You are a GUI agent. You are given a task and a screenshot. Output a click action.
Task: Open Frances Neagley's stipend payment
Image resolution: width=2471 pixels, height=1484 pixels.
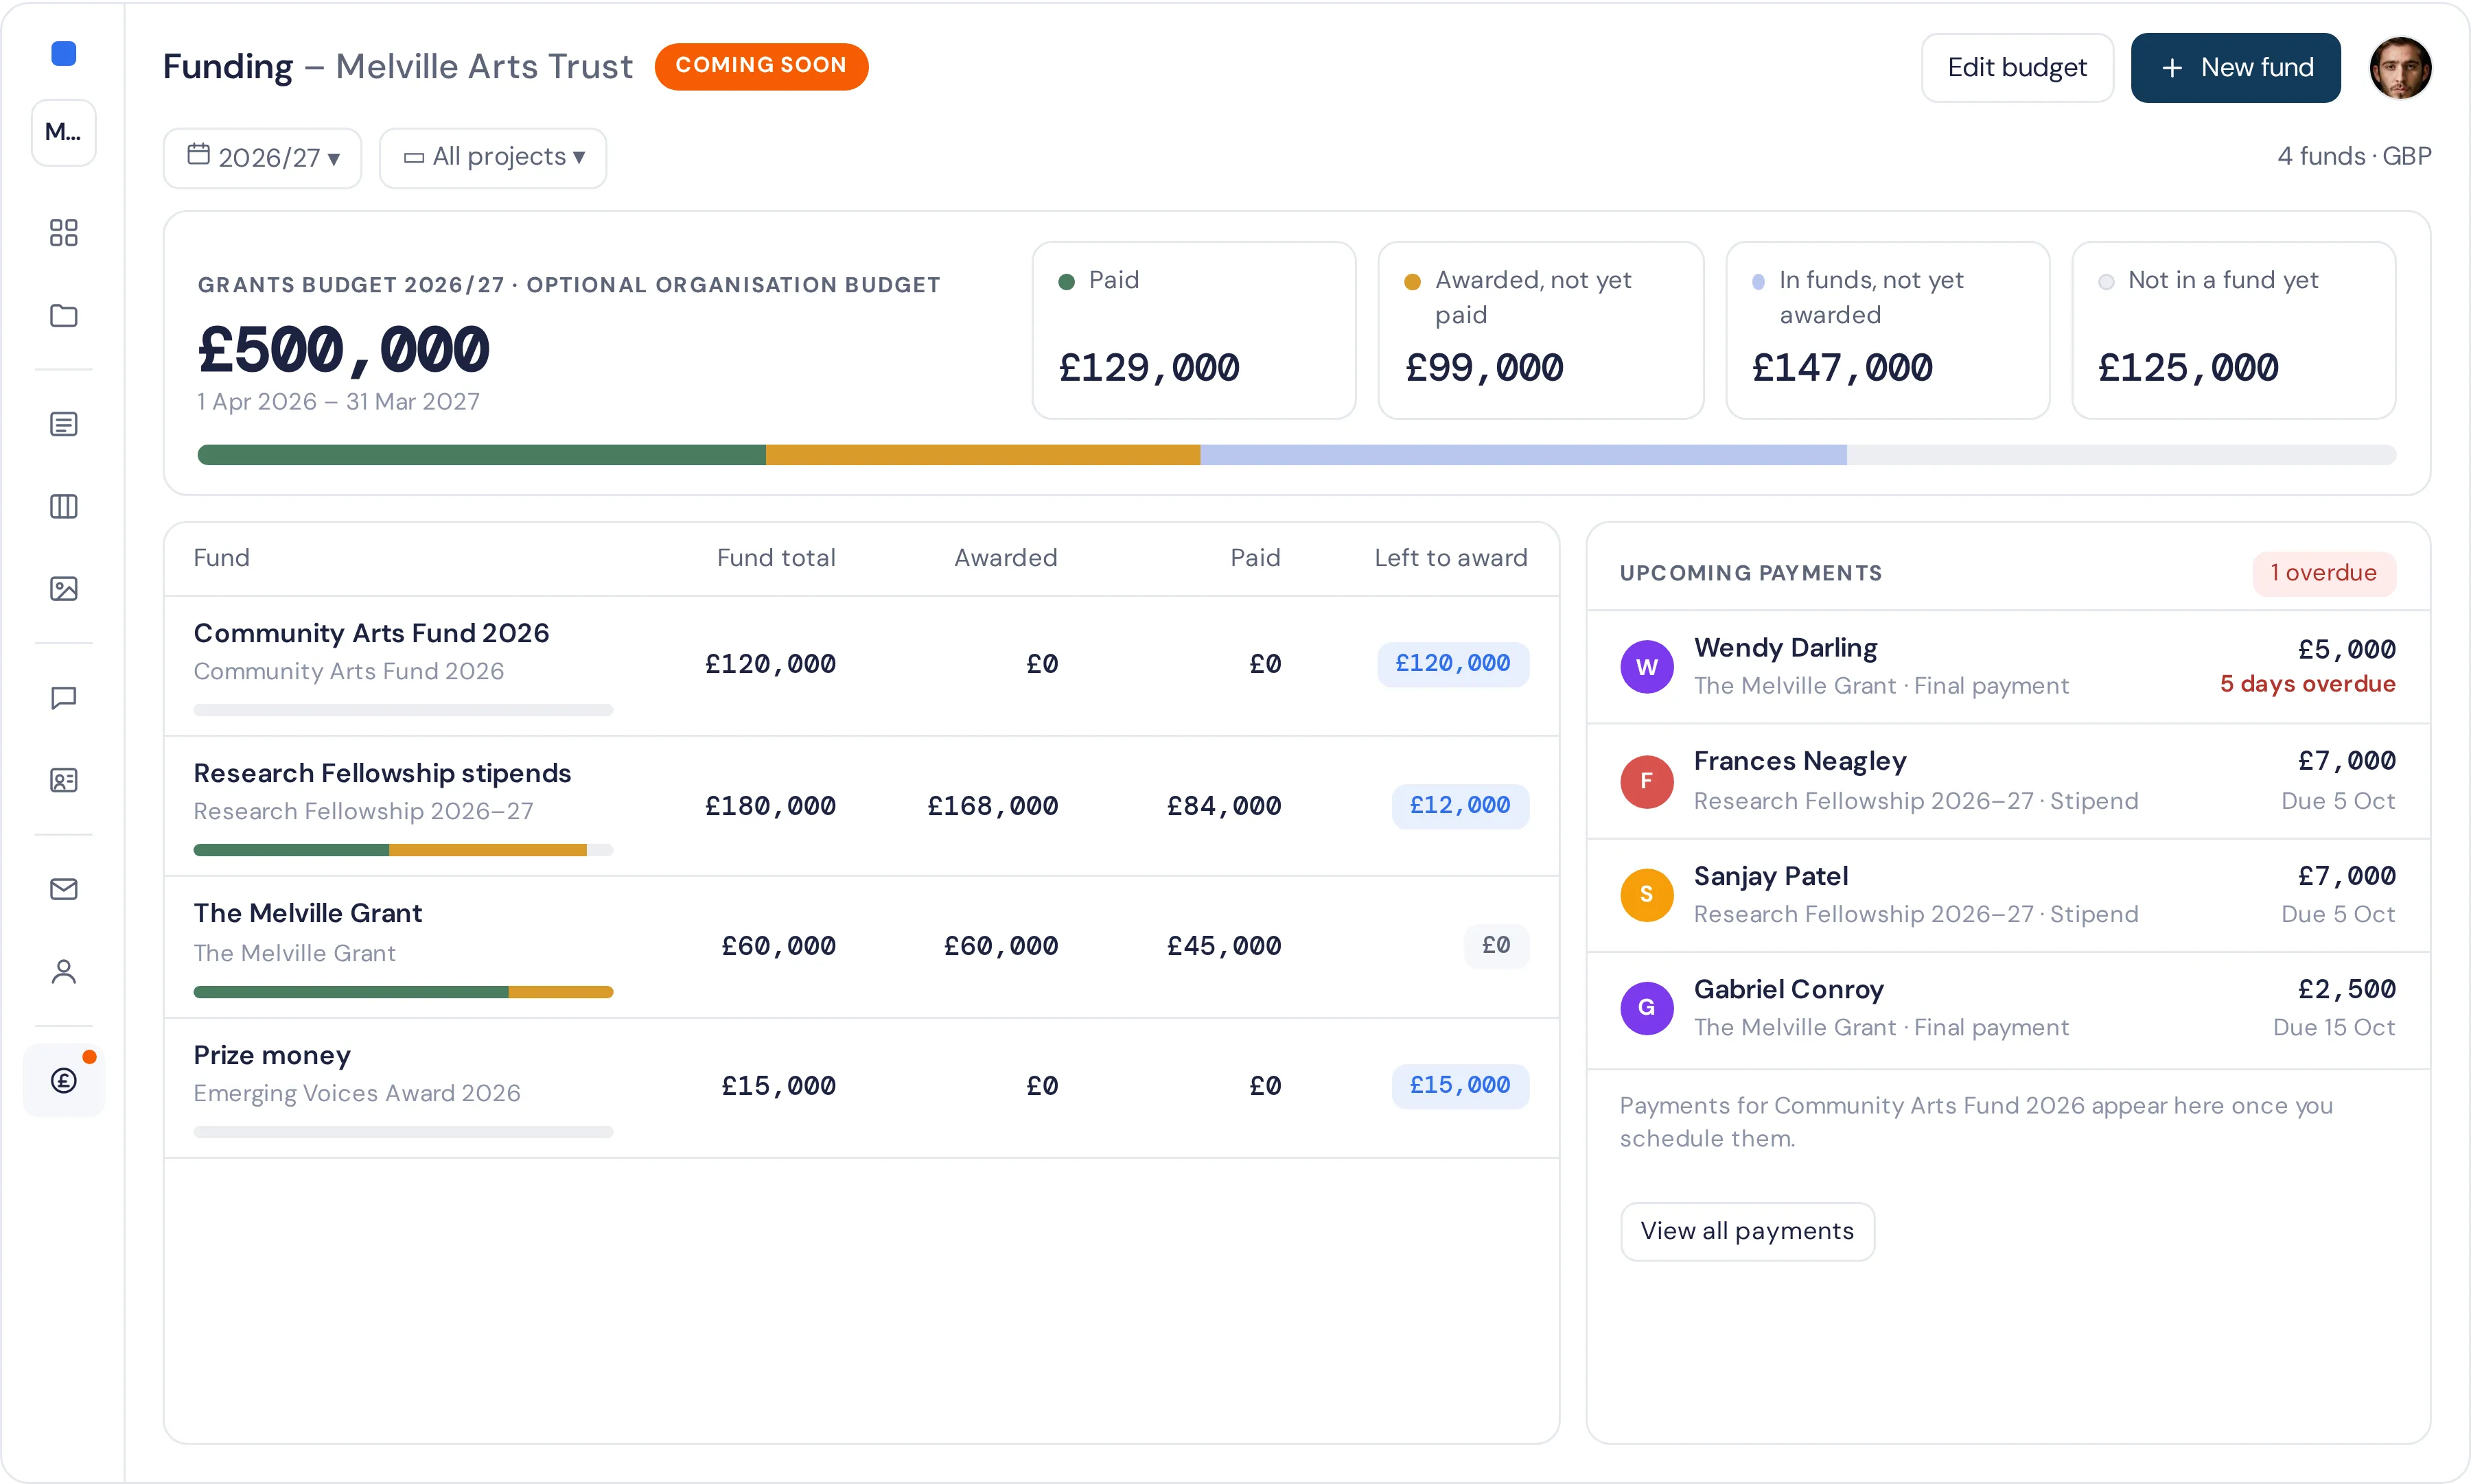tap(2008, 781)
